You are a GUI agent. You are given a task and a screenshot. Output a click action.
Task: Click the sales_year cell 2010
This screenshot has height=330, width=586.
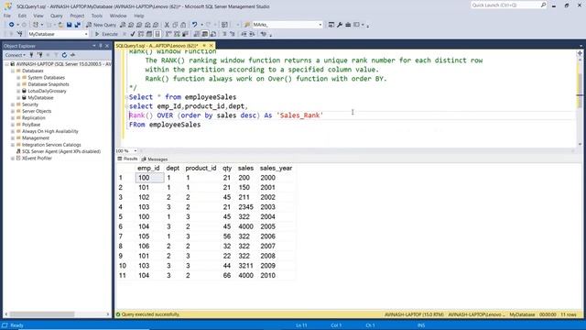click(x=268, y=275)
